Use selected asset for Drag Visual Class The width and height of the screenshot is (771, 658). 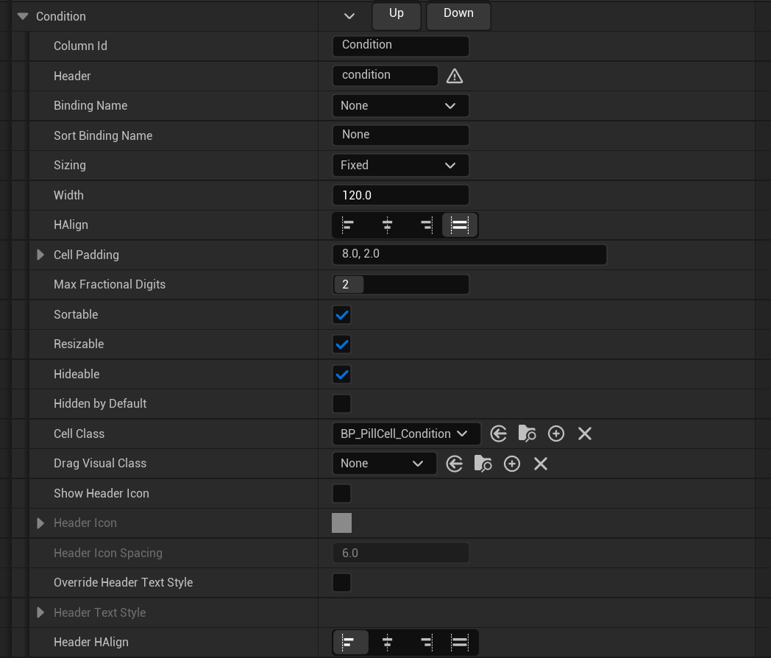point(454,464)
